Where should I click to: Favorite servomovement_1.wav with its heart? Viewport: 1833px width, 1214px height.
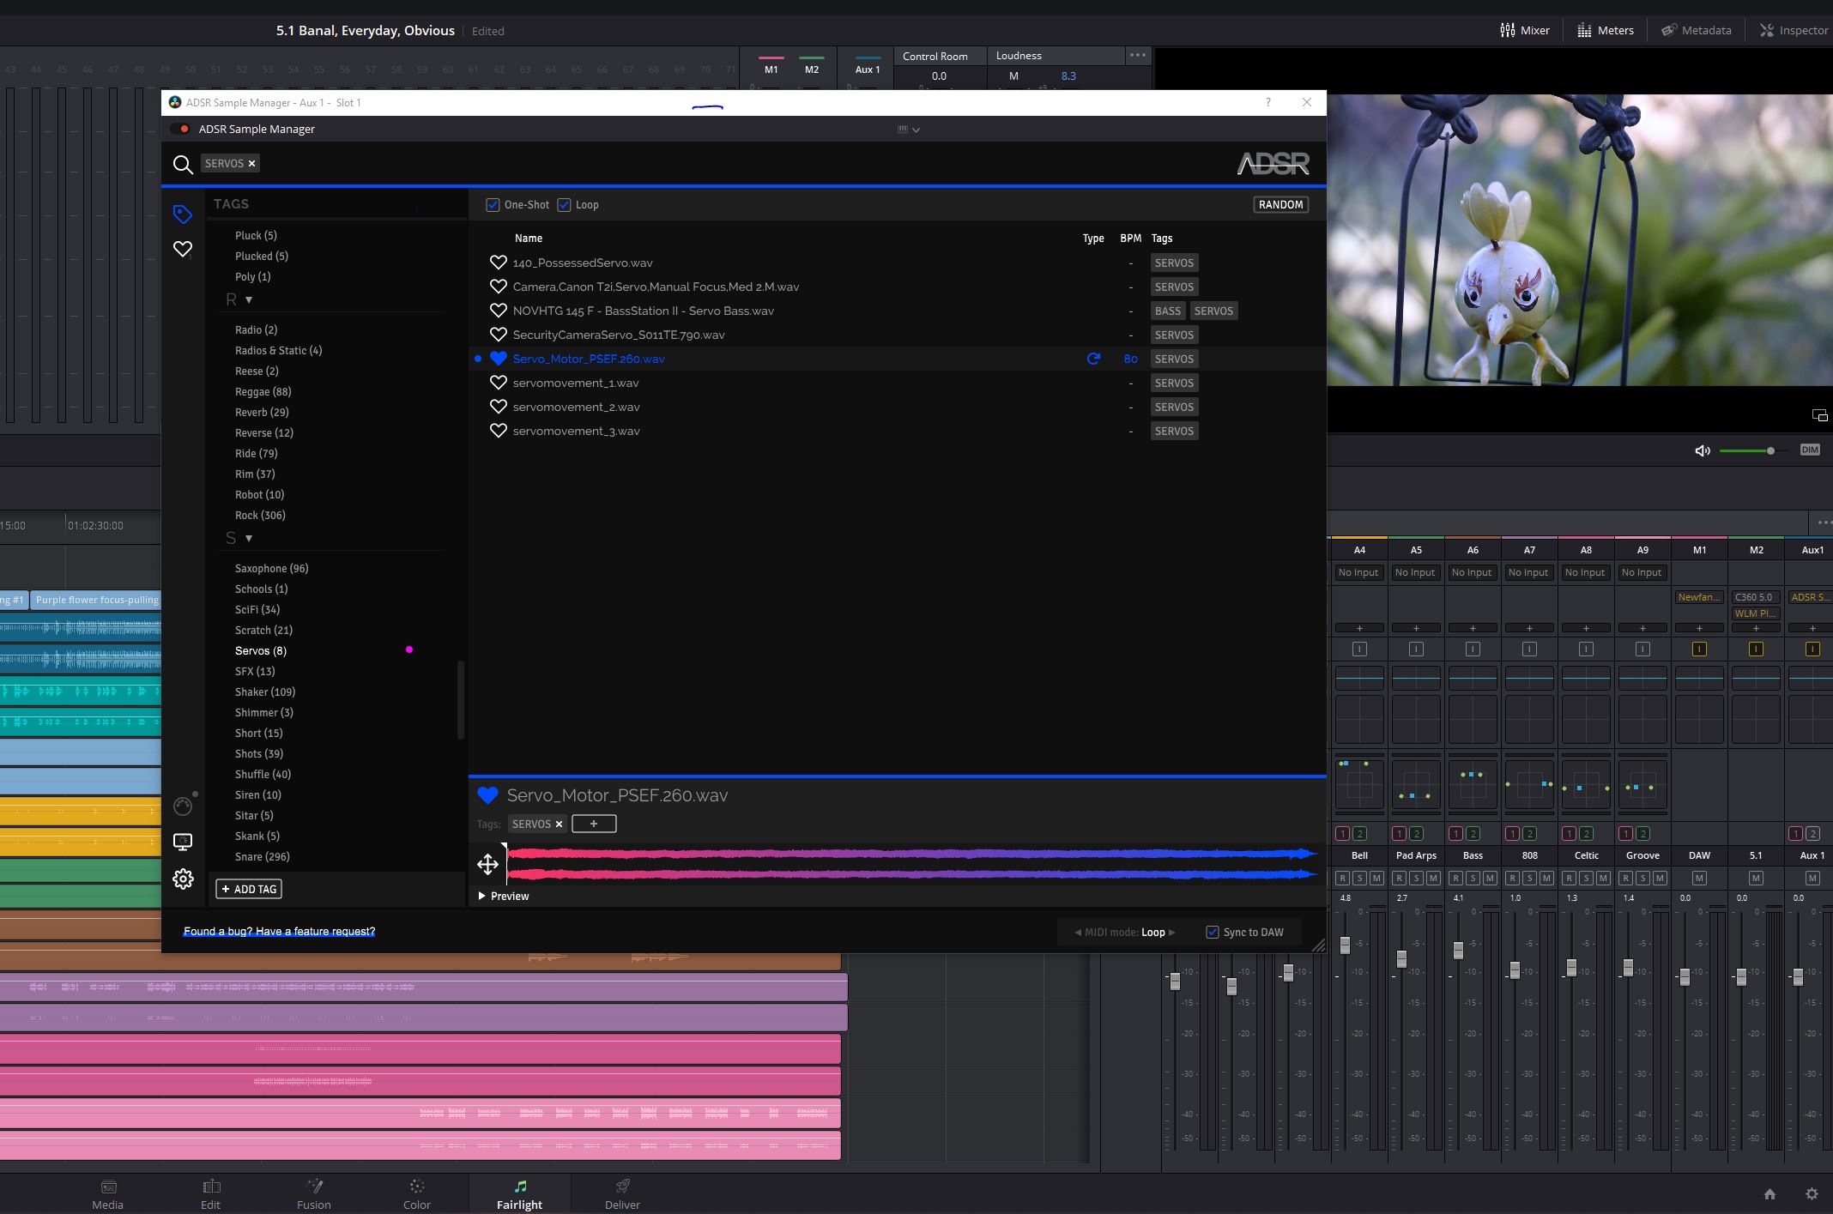tap(498, 383)
